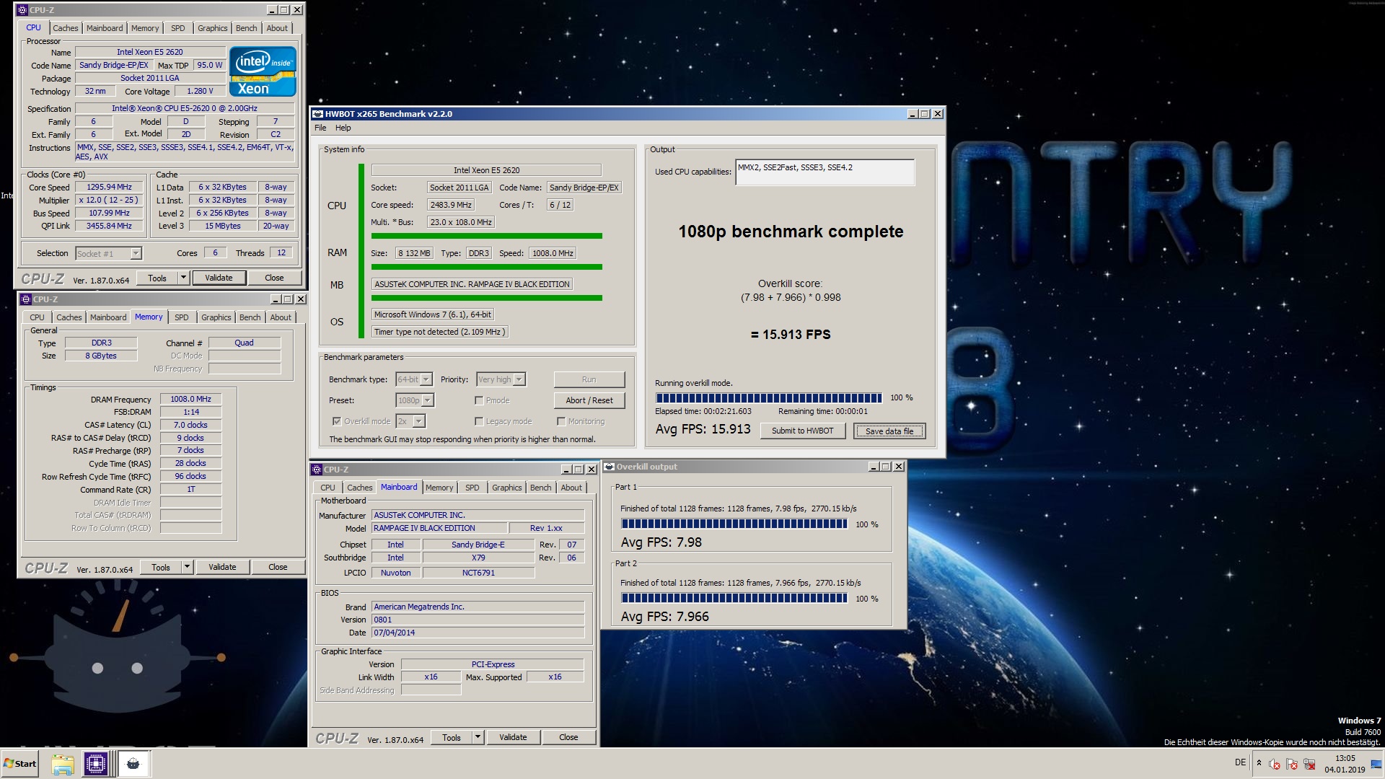Click the DE language indicator

pyautogui.click(x=1240, y=762)
